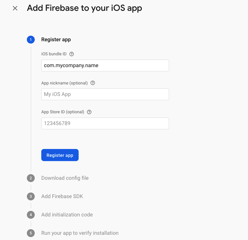Click the step 5 number circle

click(x=31, y=233)
